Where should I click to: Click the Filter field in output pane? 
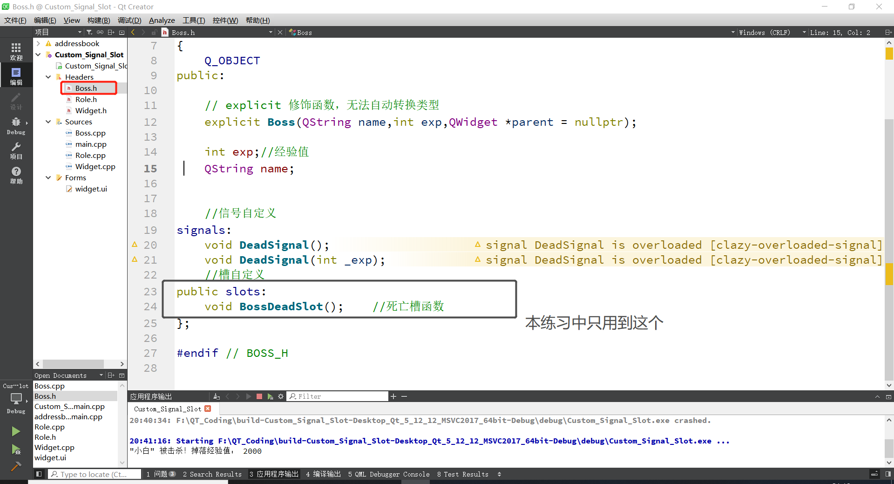338,396
